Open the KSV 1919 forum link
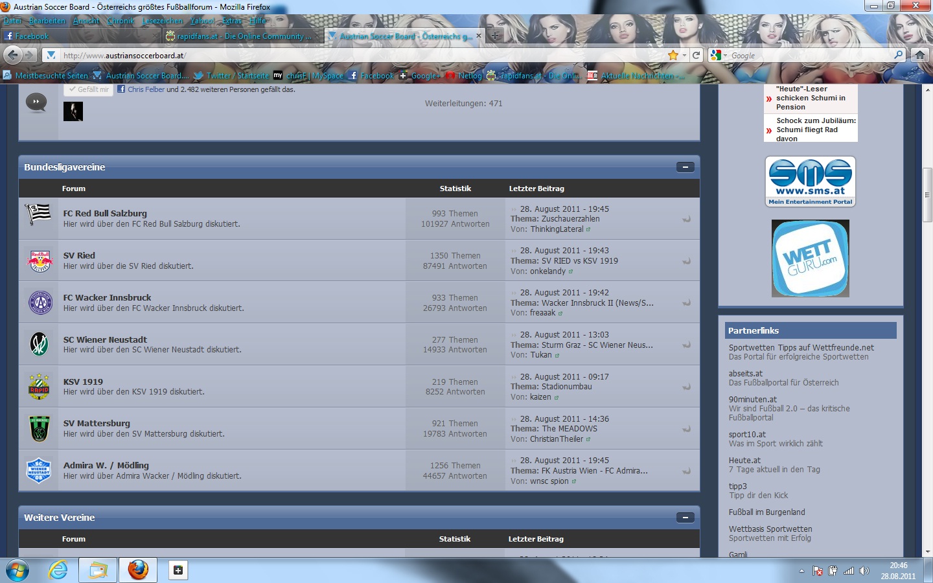Viewport: 933px width, 583px height. coord(83,382)
